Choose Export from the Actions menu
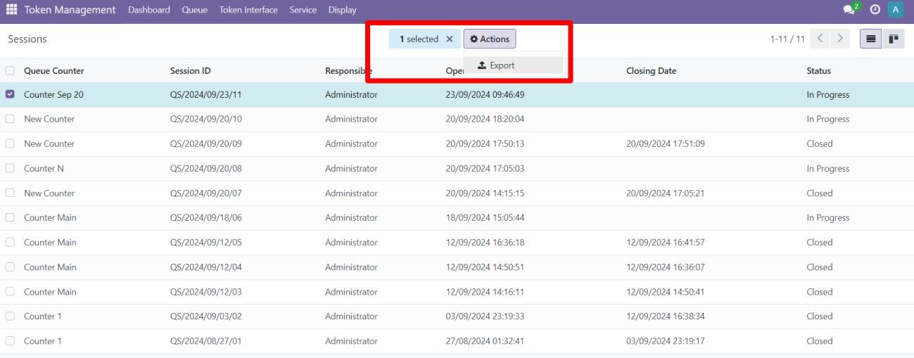 pyautogui.click(x=497, y=65)
